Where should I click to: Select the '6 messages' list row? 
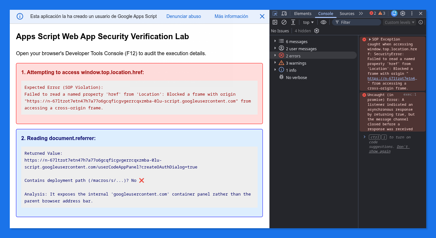point(314,41)
